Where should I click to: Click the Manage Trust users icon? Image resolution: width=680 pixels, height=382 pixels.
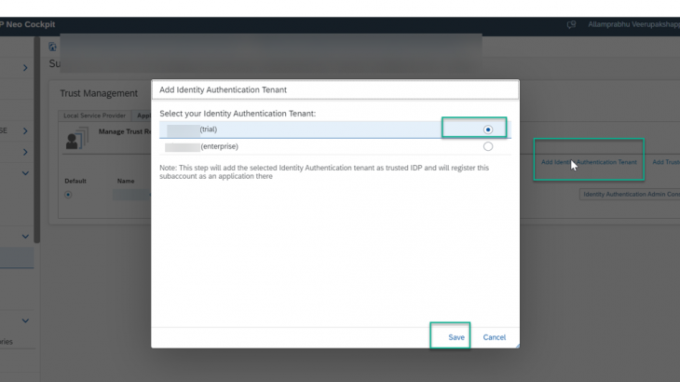point(75,140)
